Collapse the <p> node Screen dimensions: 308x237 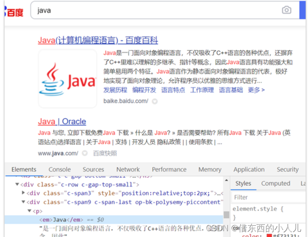coord(29,210)
